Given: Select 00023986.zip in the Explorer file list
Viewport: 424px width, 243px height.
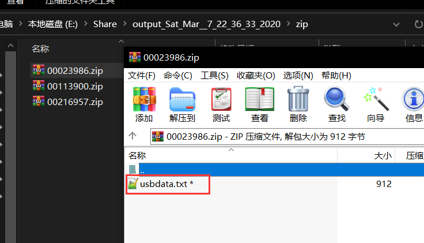Looking at the screenshot, I should (75, 70).
